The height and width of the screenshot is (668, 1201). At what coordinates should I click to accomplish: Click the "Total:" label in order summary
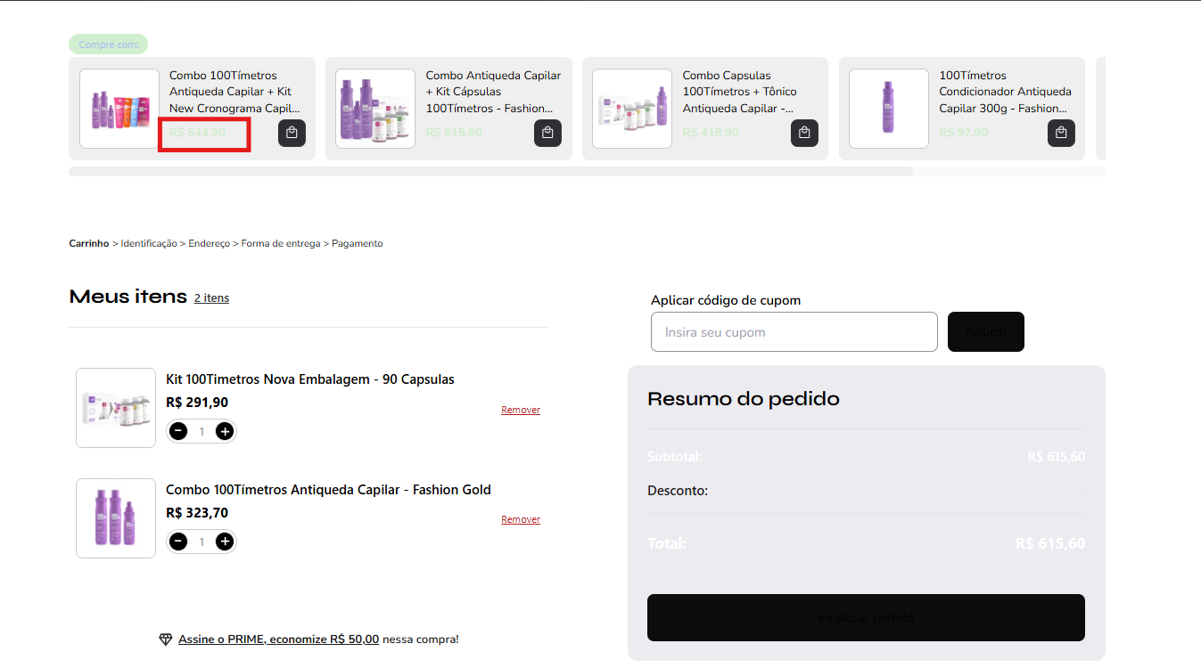click(x=667, y=543)
